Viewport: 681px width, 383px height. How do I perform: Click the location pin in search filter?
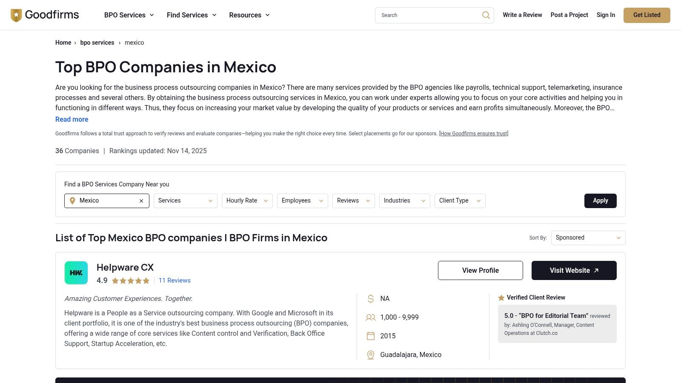(x=72, y=200)
